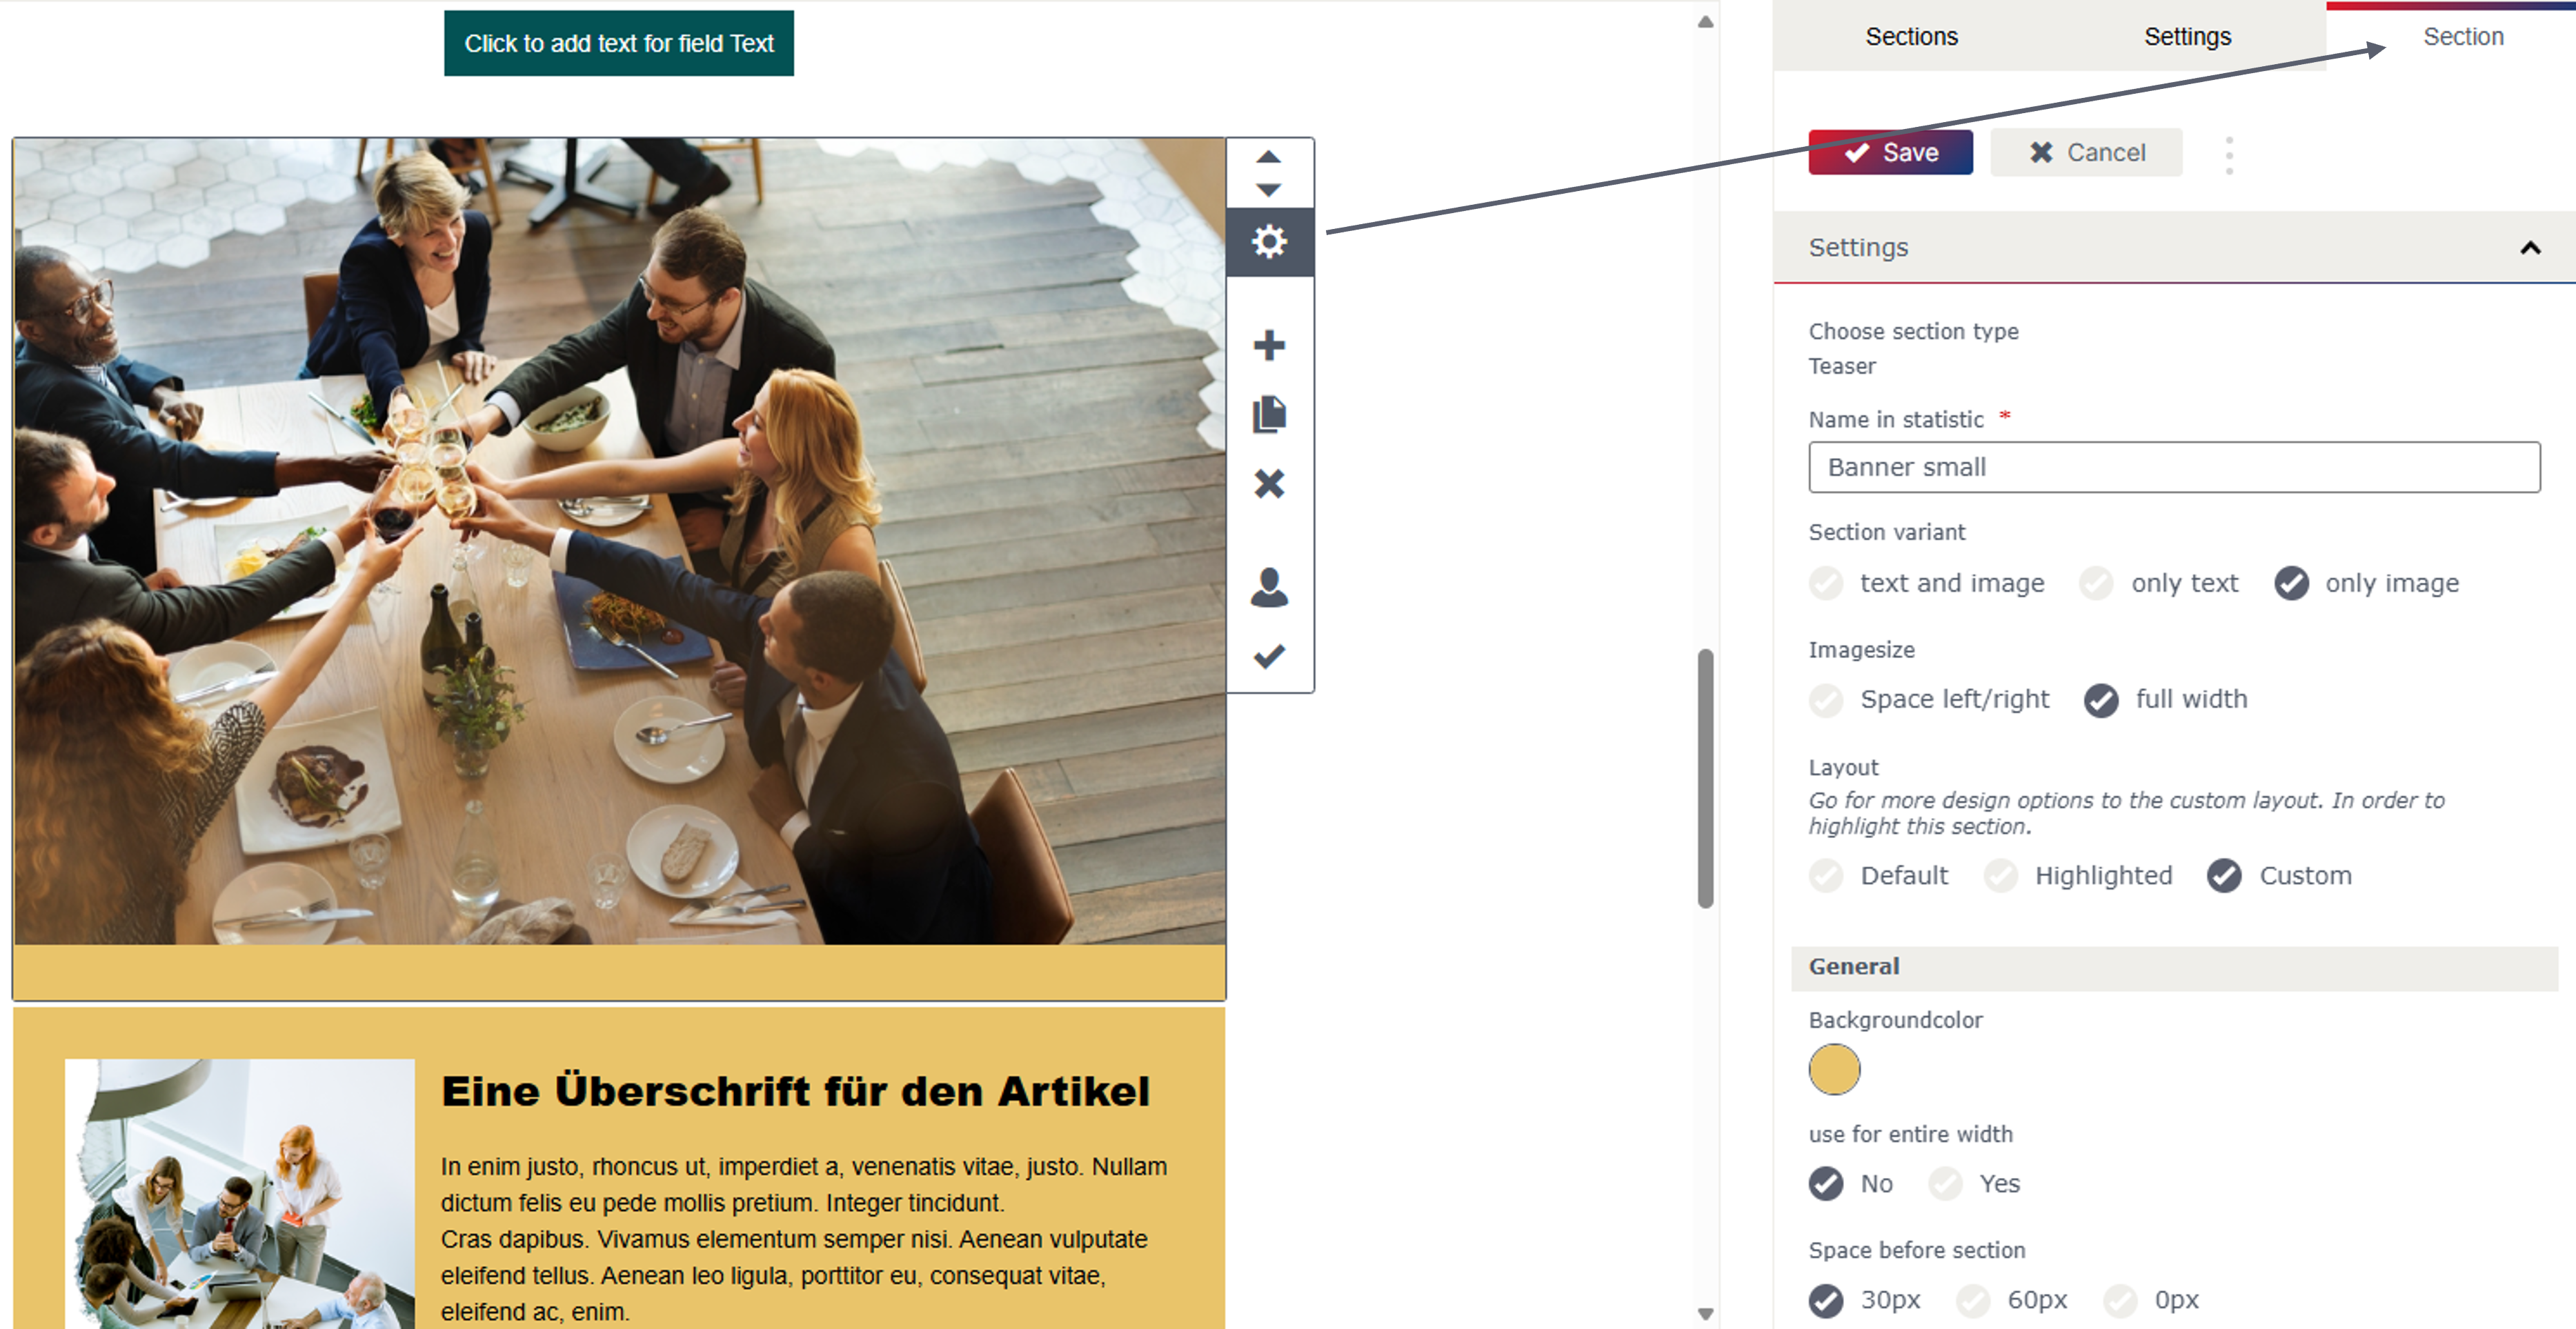
Task: Click to add text for field Text
Action: 618,43
